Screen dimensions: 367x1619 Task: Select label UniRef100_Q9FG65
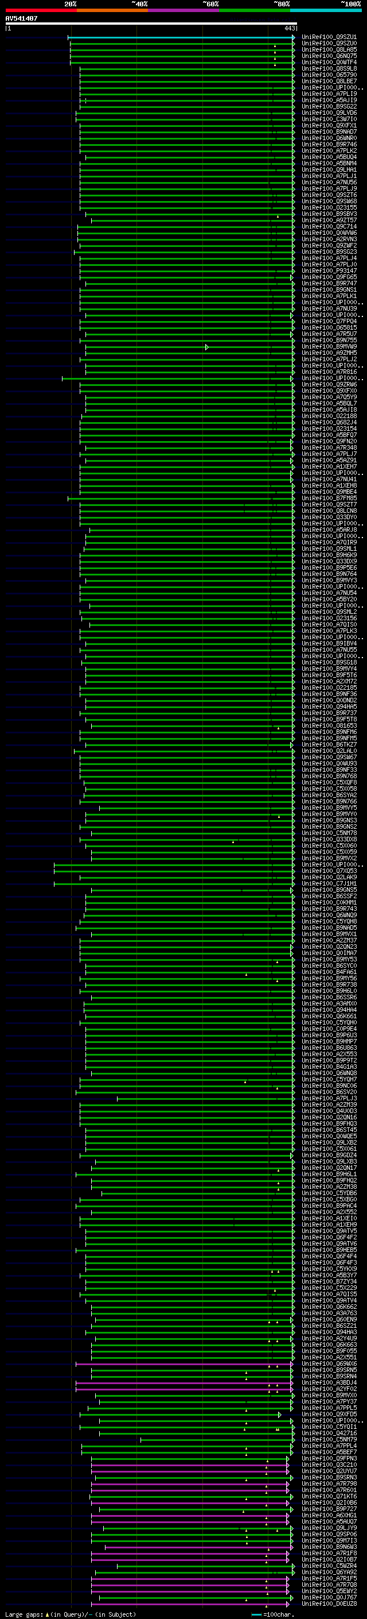tap(329, 277)
